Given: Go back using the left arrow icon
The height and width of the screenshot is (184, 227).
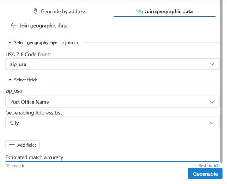Looking at the screenshot, I should [x=14, y=25].
